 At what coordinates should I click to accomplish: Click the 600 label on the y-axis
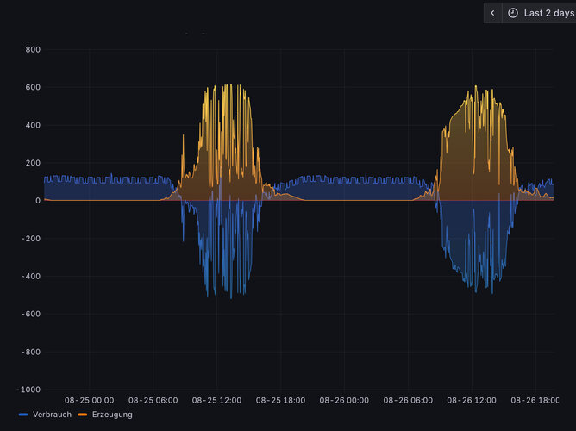pos(33,88)
